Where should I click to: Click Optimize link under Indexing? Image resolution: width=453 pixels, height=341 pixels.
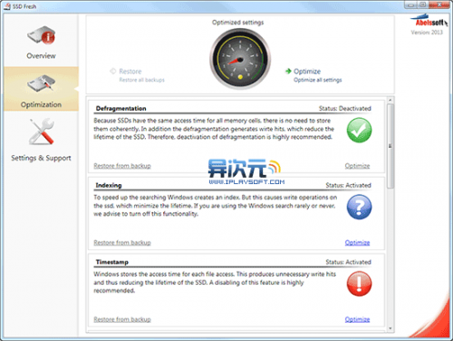(357, 242)
